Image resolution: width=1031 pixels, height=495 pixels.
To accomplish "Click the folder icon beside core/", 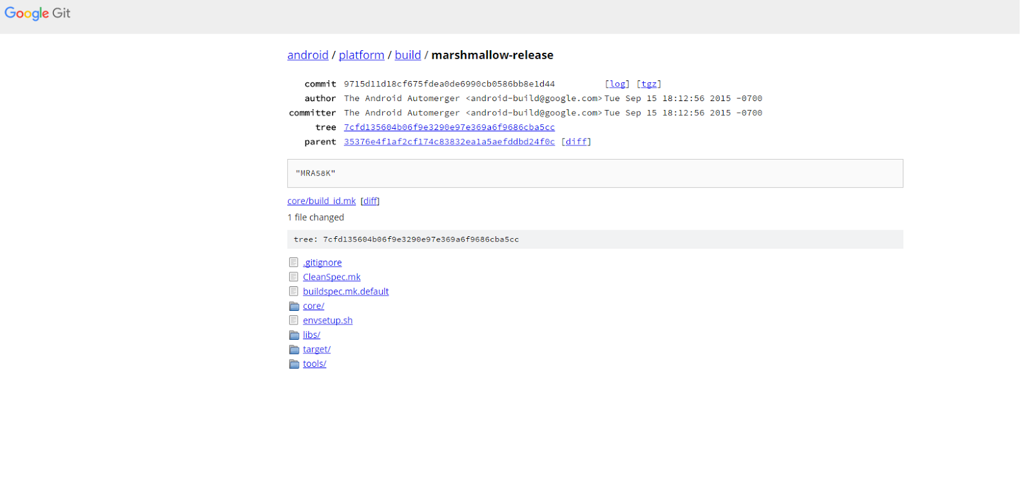I will (294, 306).
